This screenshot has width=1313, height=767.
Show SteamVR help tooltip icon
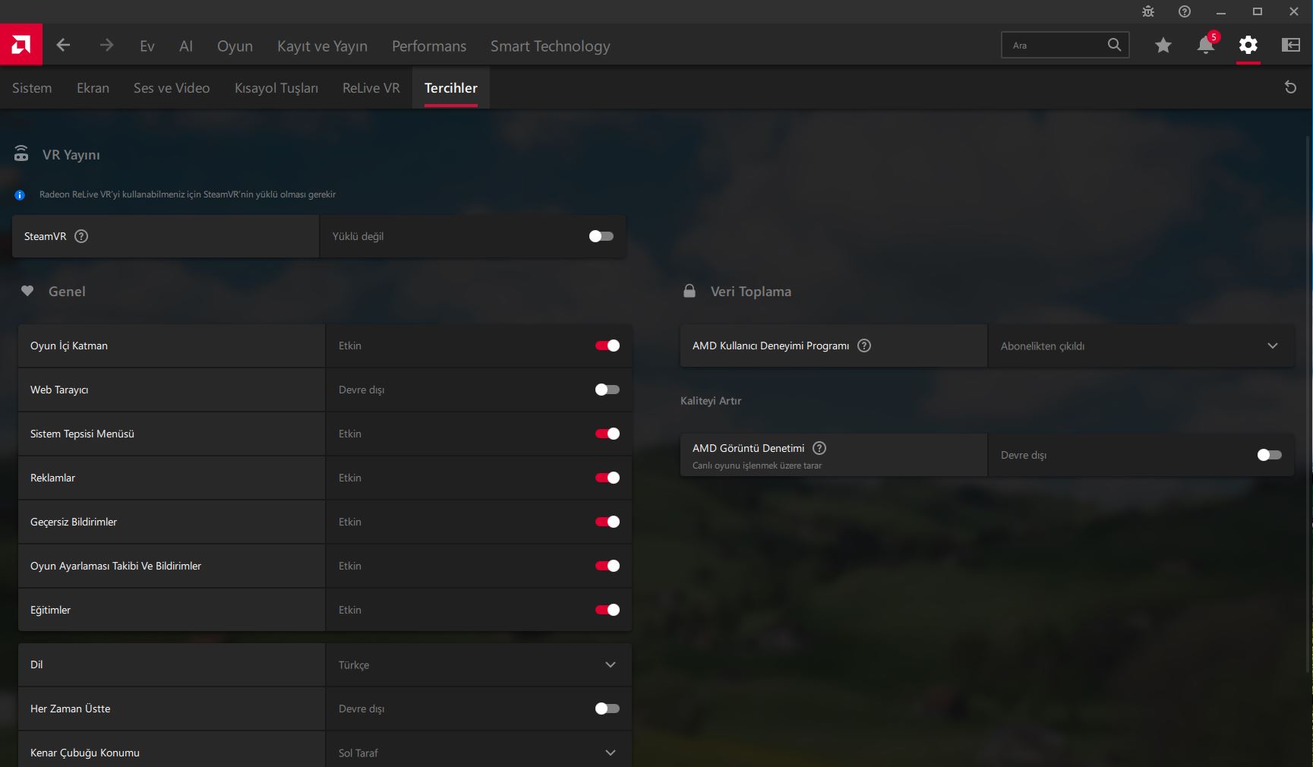(81, 236)
